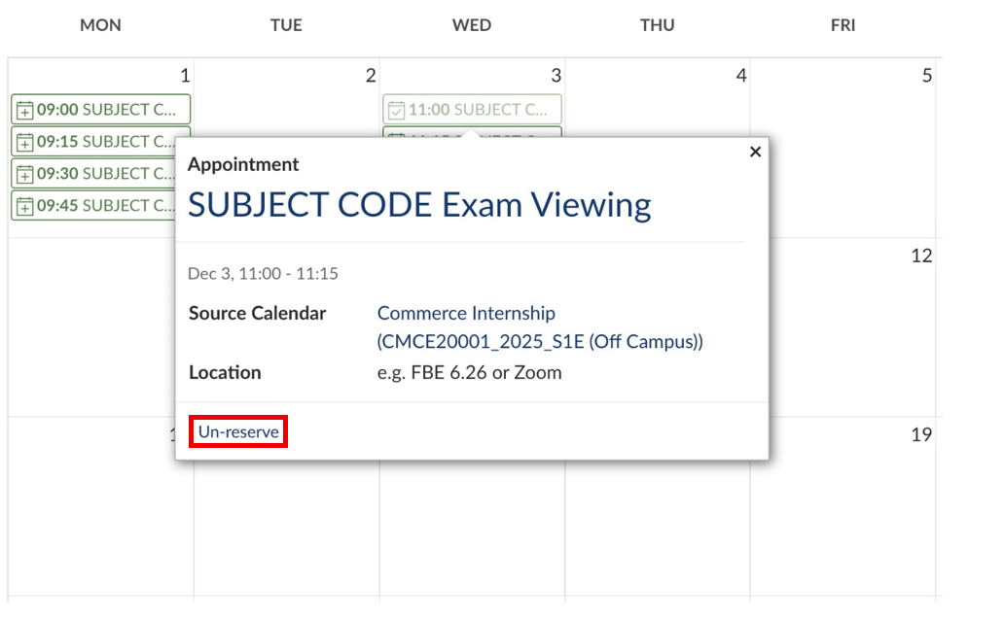Click the WED column header
This screenshot has height=617, width=1004.
[x=472, y=25]
